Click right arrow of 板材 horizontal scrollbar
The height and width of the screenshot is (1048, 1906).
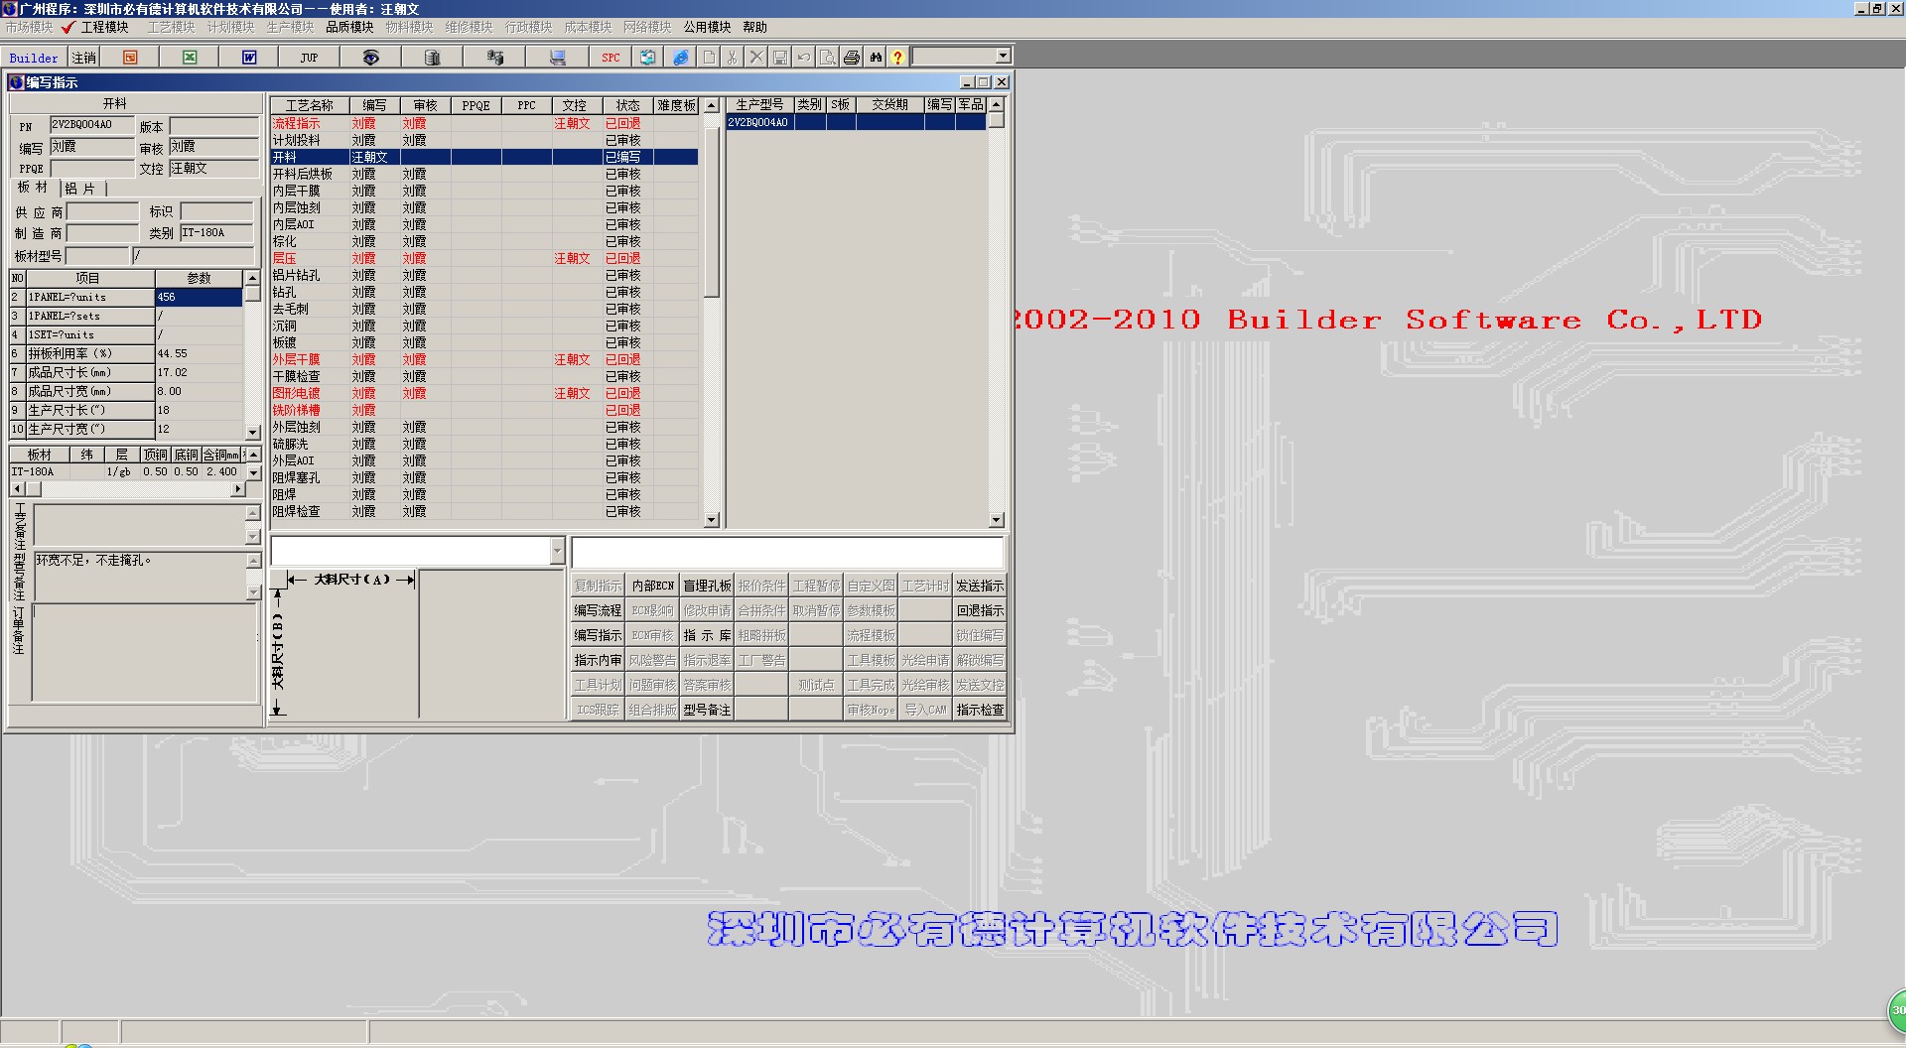(237, 489)
